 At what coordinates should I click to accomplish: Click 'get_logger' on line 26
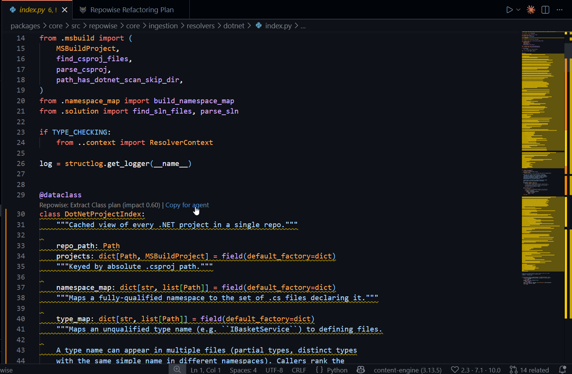tap(128, 164)
